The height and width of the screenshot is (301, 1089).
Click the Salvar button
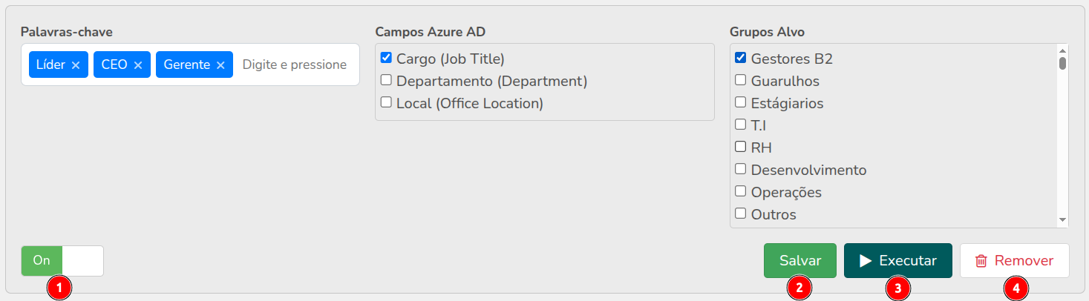tap(800, 261)
